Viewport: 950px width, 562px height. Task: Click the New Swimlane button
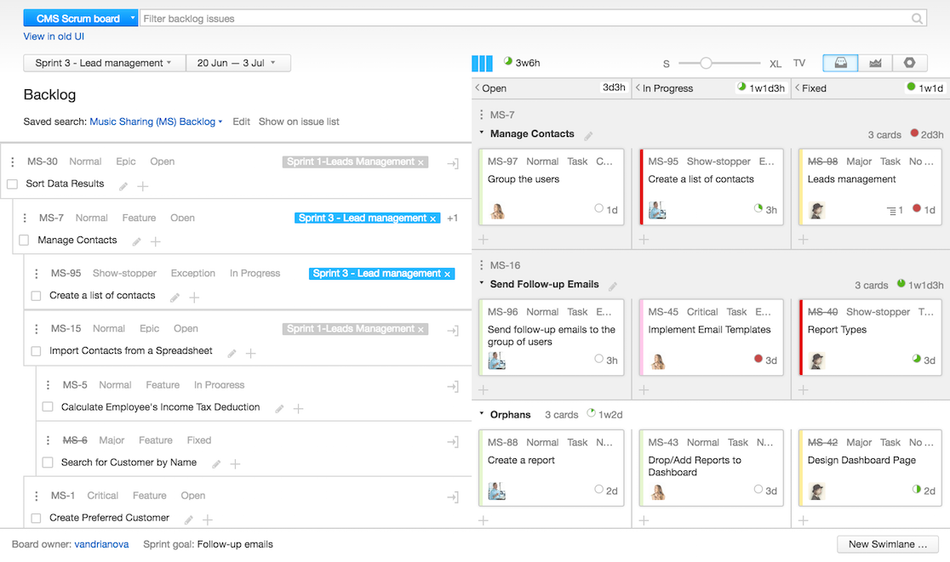[887, 544]
